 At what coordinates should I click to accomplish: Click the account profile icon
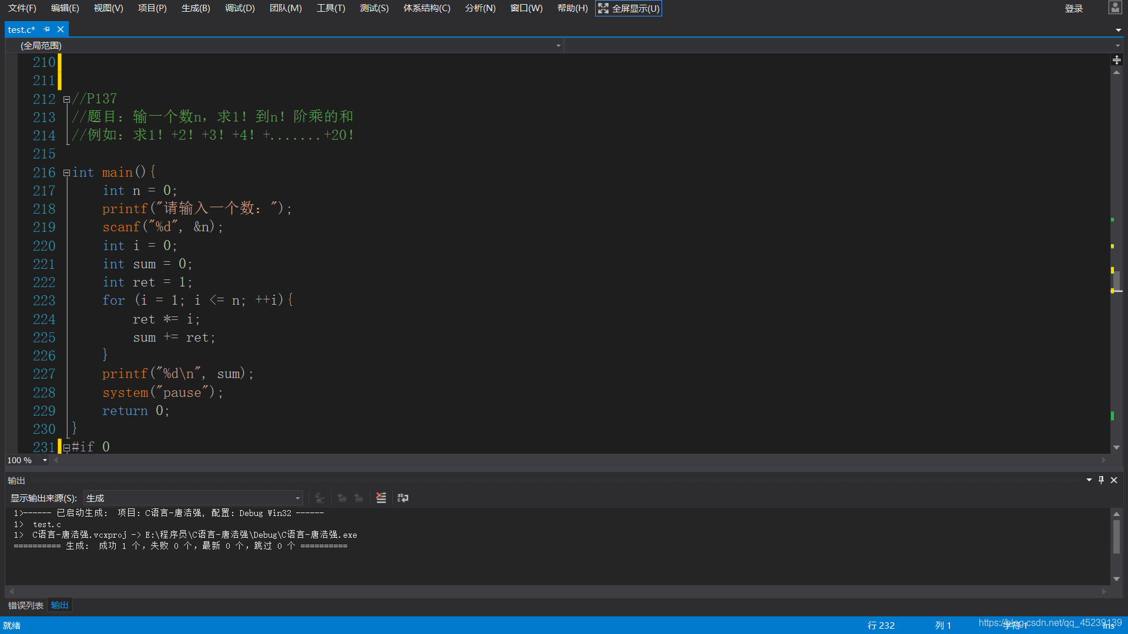(1114, 8)
